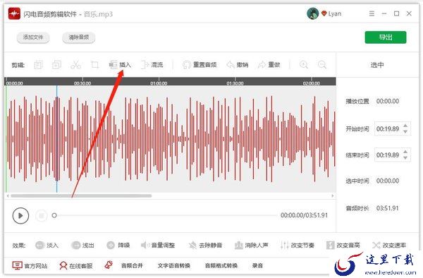Zoom in on the waveform
This screenshot has height=278, width=423.
[x=304, y=65]
